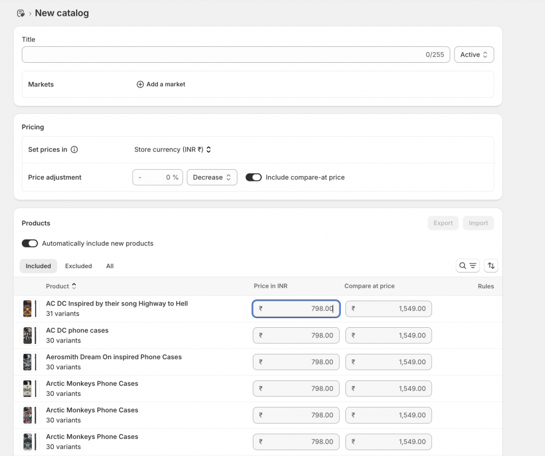Click inside the catalog Title field
Image resolution: width=545 pixels, height=456 pixels.
pyautogui.click(x=213, y=54)
